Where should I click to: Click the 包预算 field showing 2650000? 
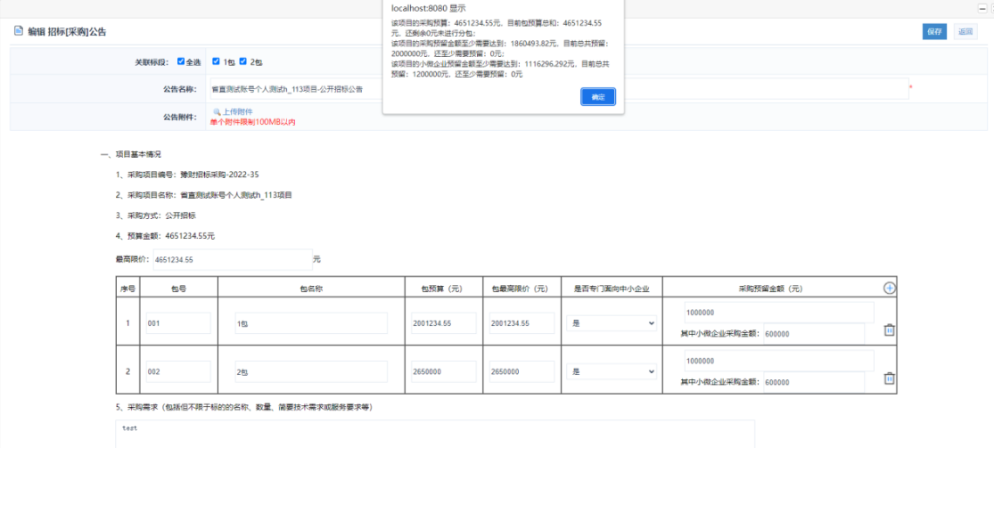(444, 371)
